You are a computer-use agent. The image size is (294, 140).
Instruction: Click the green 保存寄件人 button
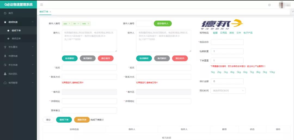point(163,24)
